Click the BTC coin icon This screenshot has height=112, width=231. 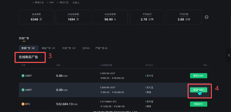(x=23, y=104)
